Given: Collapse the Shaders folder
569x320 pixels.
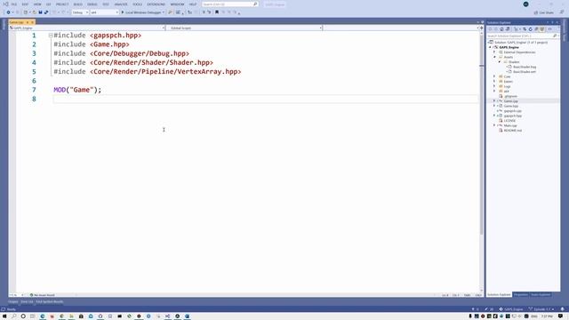Looking at the screenshot, I should point(500,62).
